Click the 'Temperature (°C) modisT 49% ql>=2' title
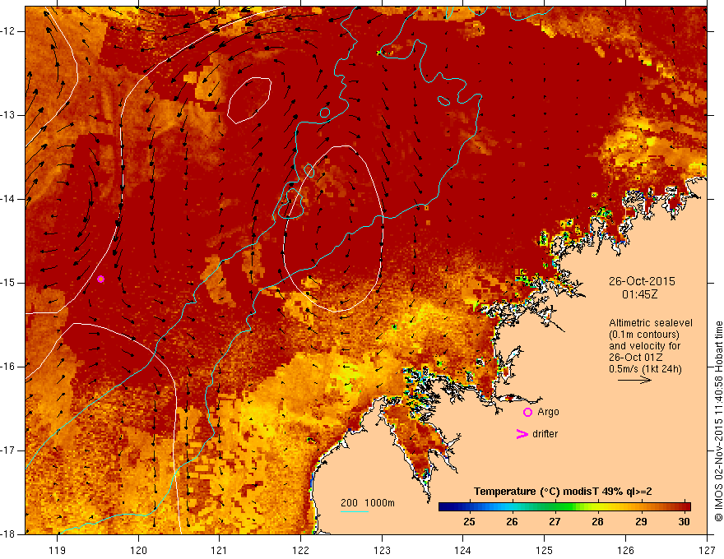This screenshot has width=724, height=559. click(x=563, y=492)
